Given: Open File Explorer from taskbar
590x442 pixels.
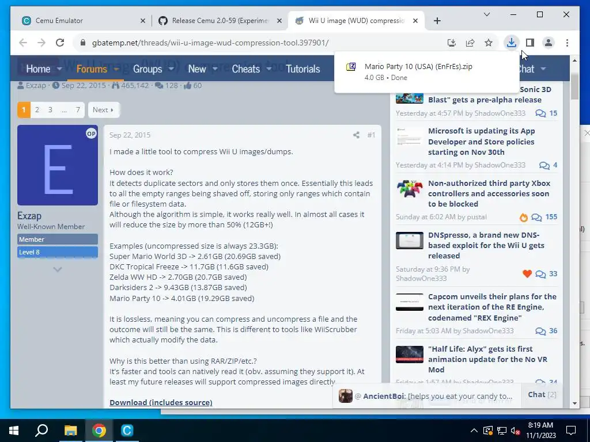Looking at the screenshot, I should click(x=70, y=430).
